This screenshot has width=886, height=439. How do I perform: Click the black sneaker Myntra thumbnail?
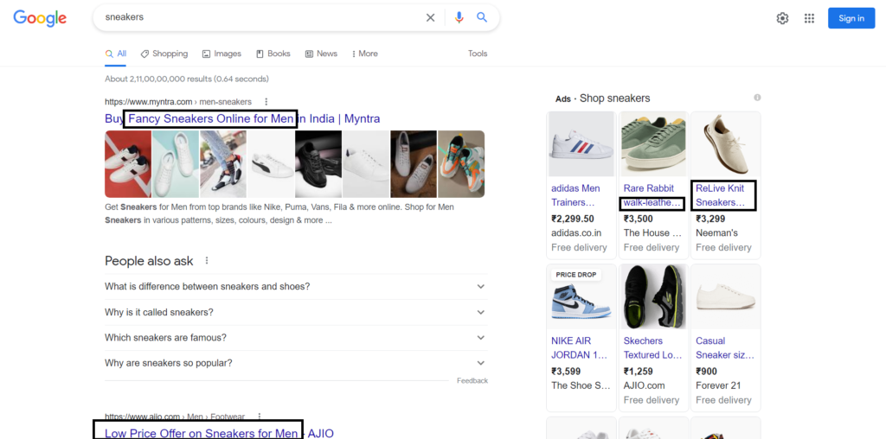click(318, 164)
